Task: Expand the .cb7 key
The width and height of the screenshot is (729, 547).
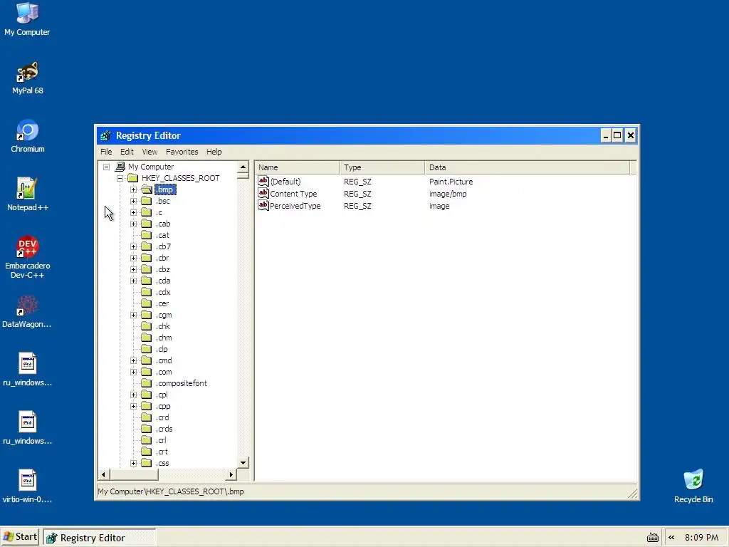Action: pos(133,246)
